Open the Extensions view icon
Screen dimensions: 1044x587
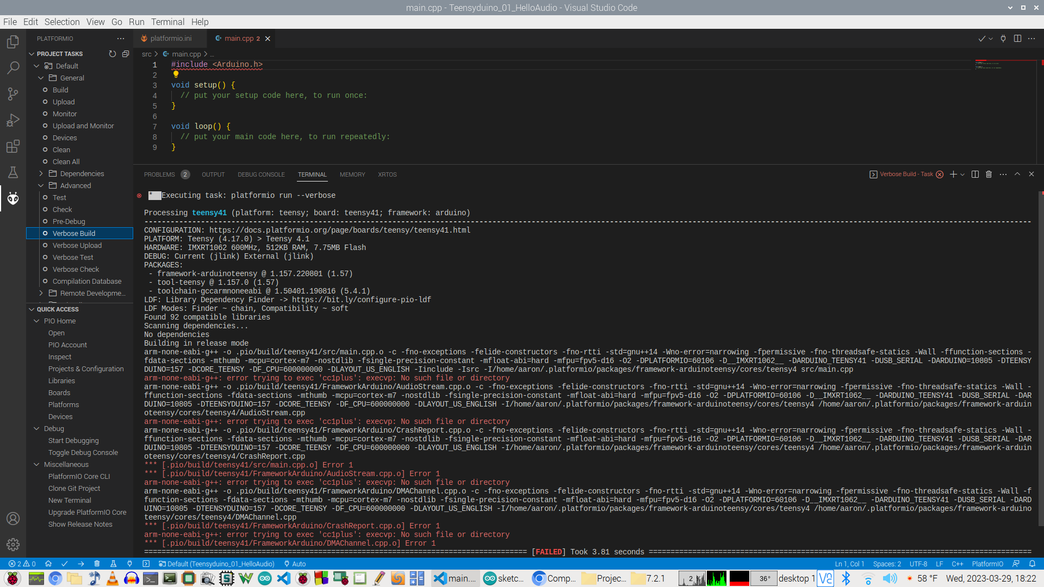13,146
